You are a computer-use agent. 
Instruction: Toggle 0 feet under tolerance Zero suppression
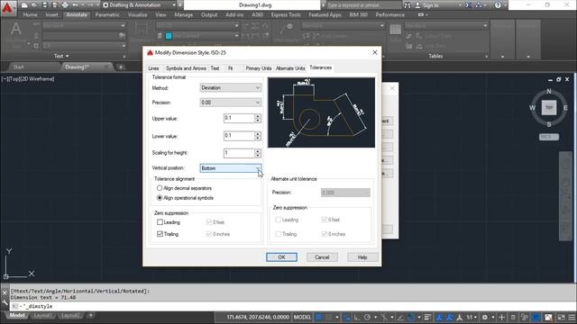coord(208,222)
